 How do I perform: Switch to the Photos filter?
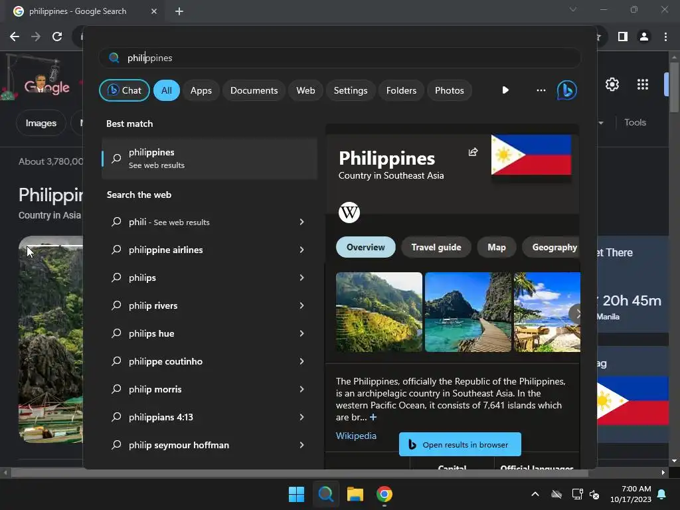(x=450, y=90)
